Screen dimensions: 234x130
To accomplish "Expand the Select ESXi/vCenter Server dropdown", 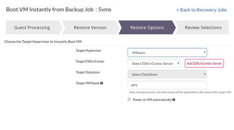I will [154, 63].
